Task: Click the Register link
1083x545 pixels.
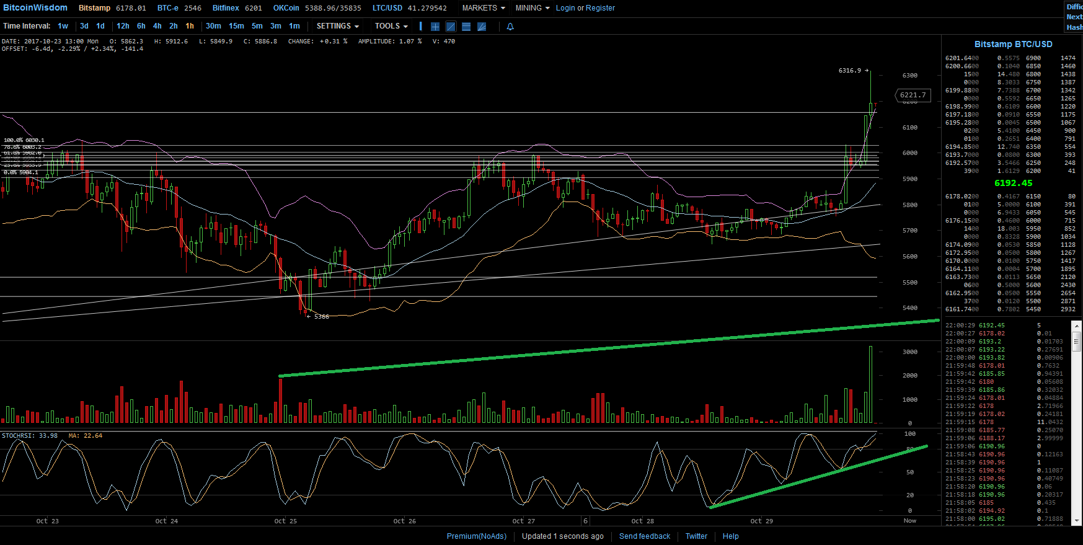Action: [x=601, y=8]
